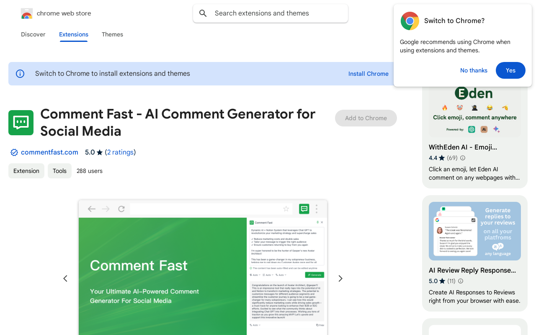The height and width of the screenshot is (335, 536).
Task: Click the info icon in the blue banner
Action: [20, 74]
